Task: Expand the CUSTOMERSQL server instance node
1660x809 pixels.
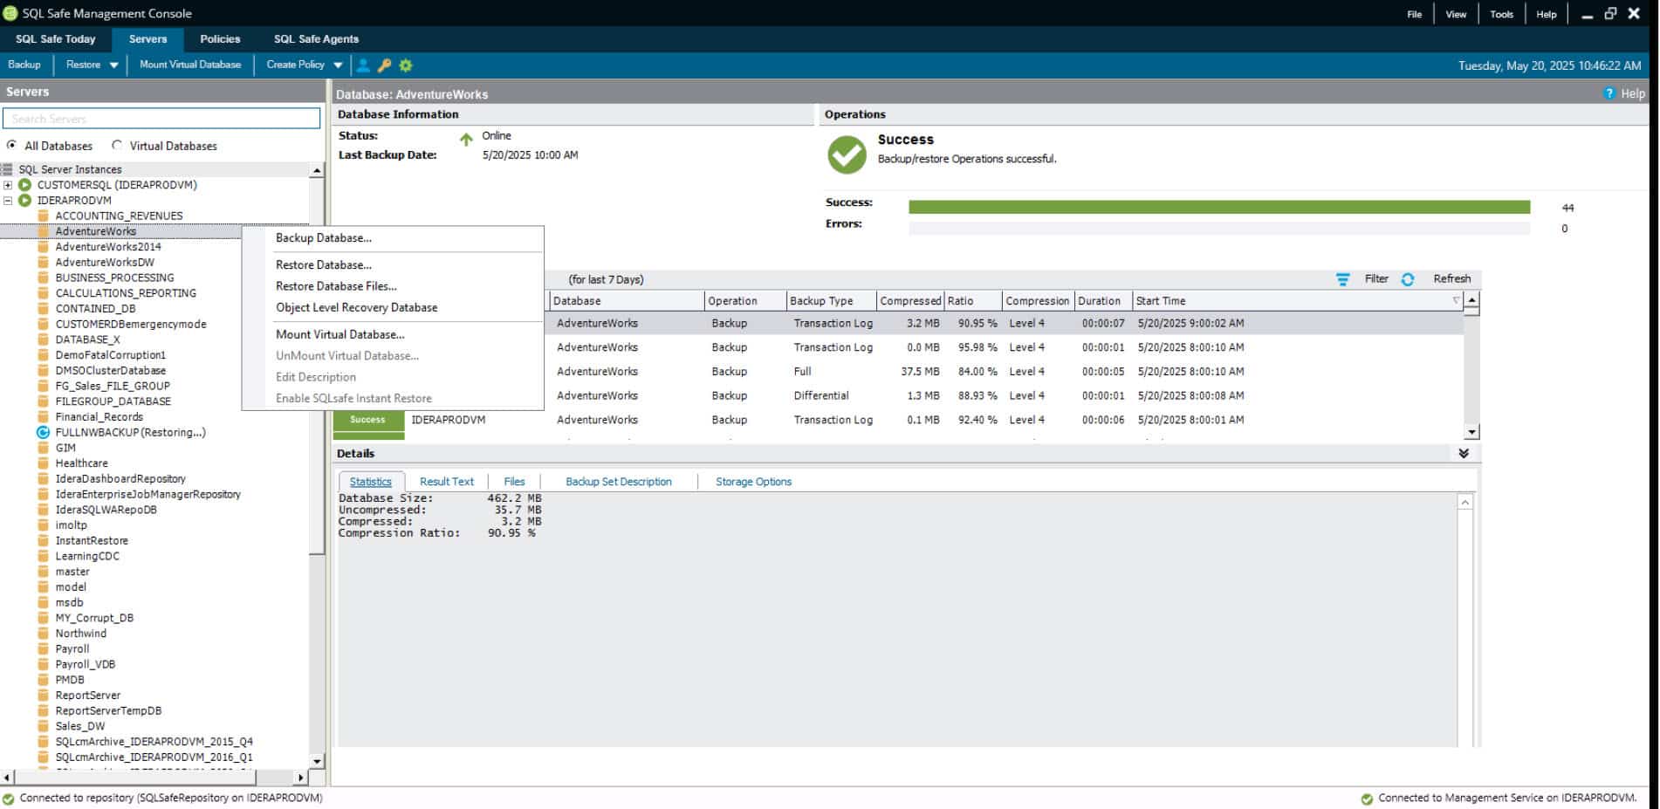Action: point(8,185)
